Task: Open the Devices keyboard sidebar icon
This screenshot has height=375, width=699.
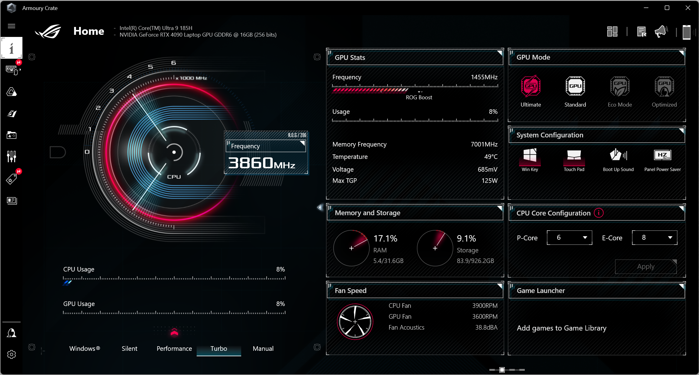Action: [x=12, y=70]
